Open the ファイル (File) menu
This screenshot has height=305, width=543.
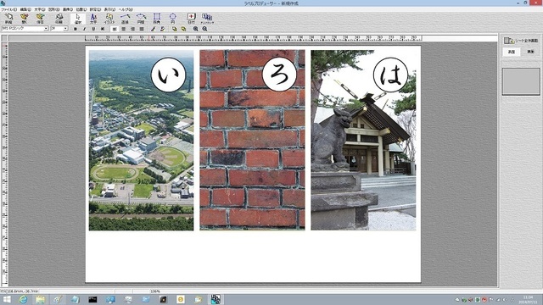[9, 9]
